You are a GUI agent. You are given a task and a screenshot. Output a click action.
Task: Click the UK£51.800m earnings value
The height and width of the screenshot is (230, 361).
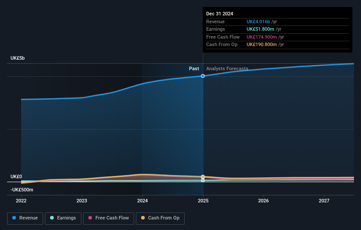[x=260, y=29]
